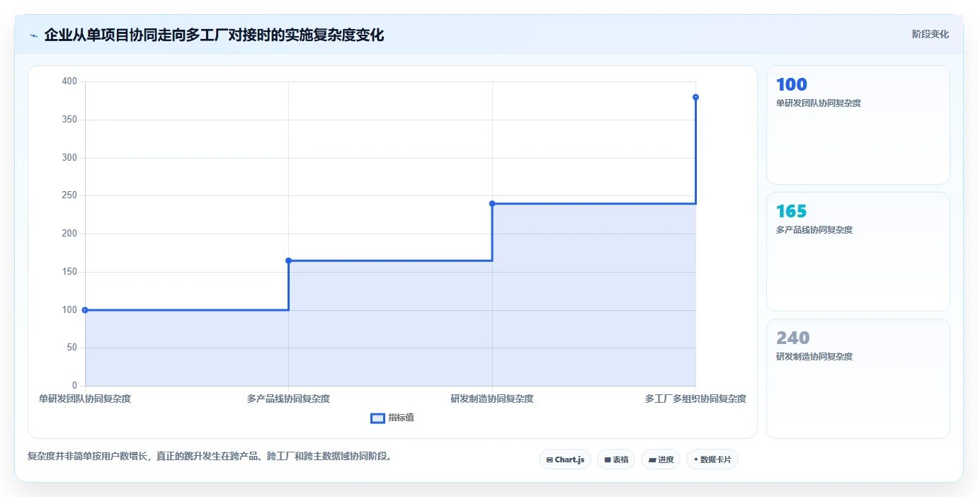978x497 pixels.
Task: Select the 表格 tag
Action: [x=615, y=459]
